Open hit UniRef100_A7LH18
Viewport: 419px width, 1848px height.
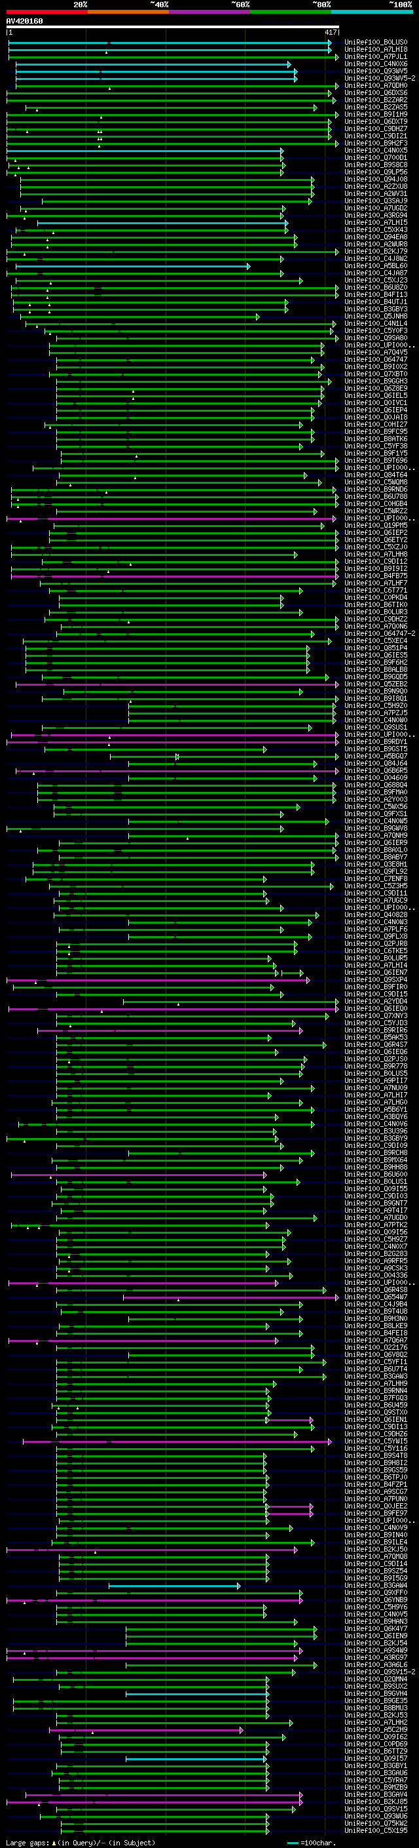pyautogui.click(x=376, y=50)
